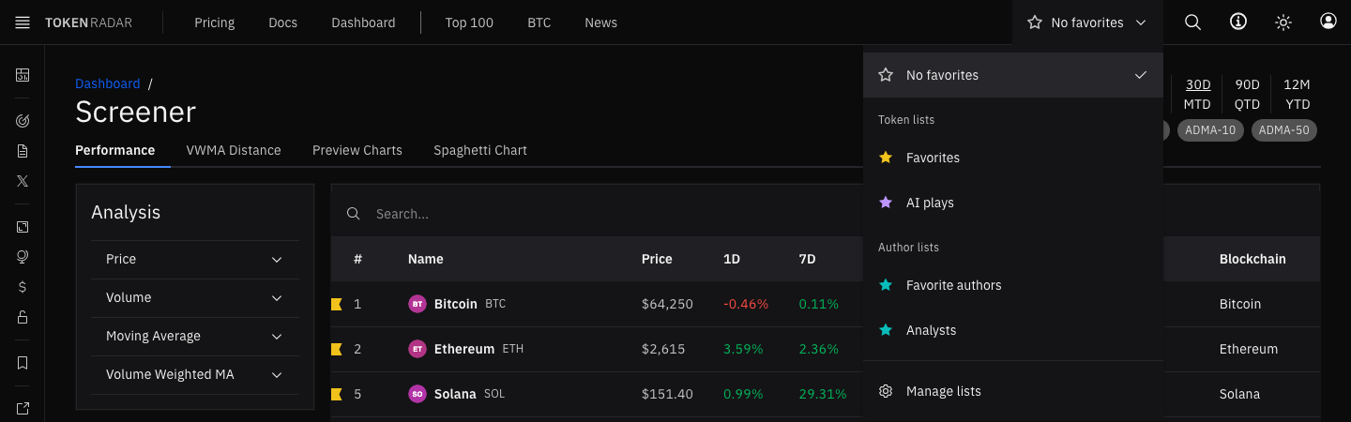The image size is (1351, 422).
Task: Open the dollar sign sidebar icon
Action: (x=23, y=287)
